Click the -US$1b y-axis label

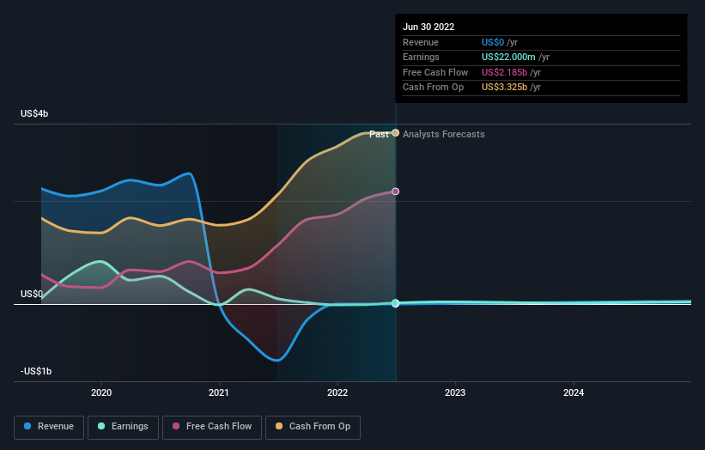[x=36, y=371]
